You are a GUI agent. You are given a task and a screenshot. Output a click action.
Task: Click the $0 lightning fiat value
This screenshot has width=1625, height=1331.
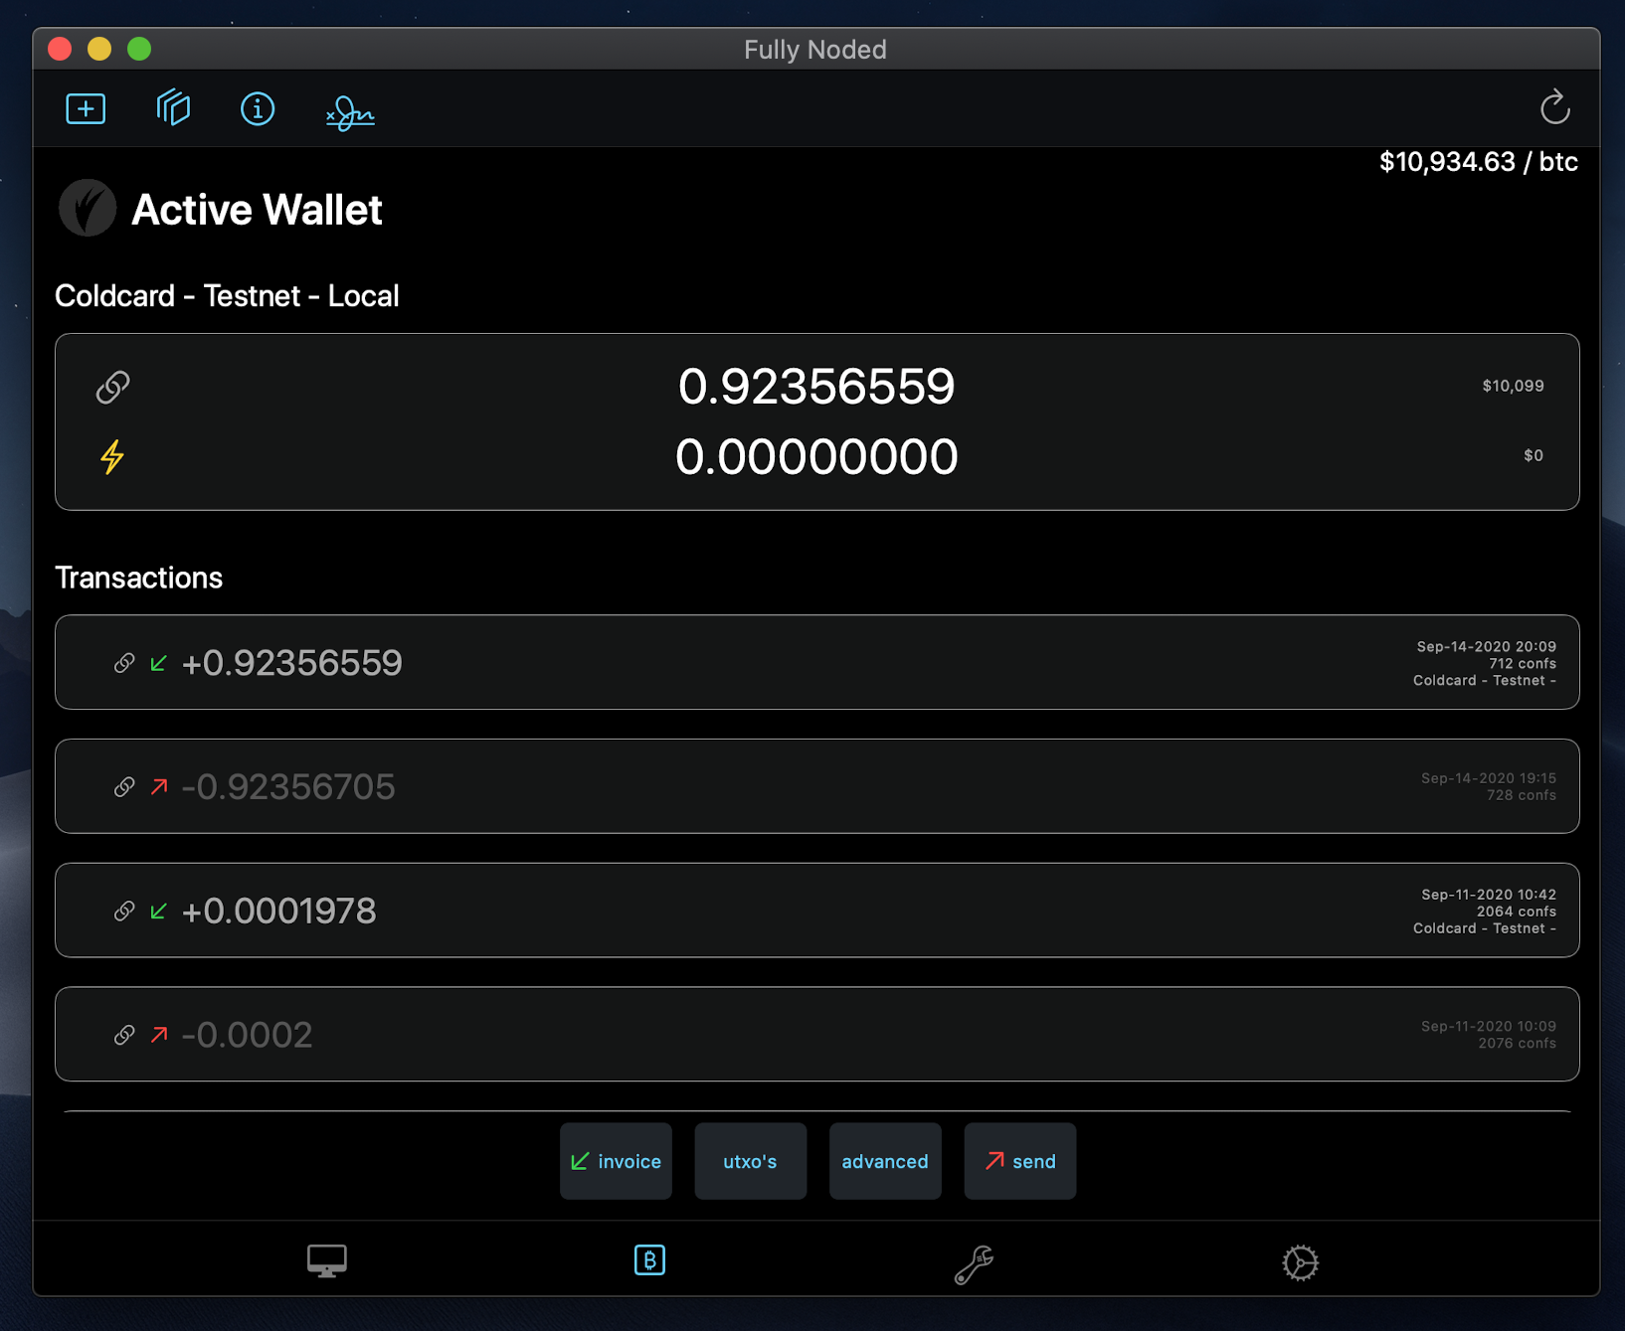(1534, 455)
